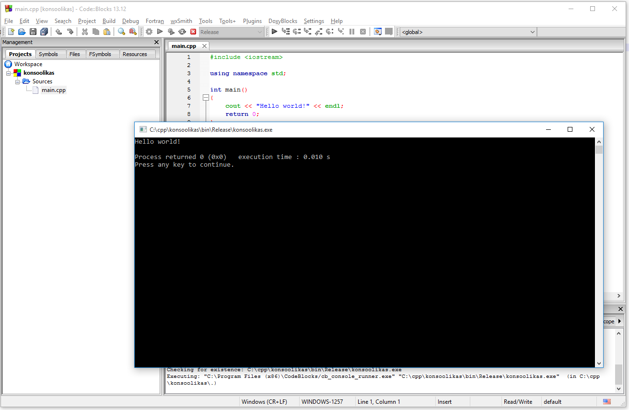The image size is (629, 410).
Task: Collapse the Sources folder in the tree
Action: [x=17, y=81]
